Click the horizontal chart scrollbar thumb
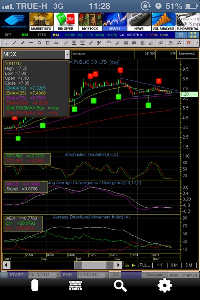The image size is (200, 300). tap(94, 265)
